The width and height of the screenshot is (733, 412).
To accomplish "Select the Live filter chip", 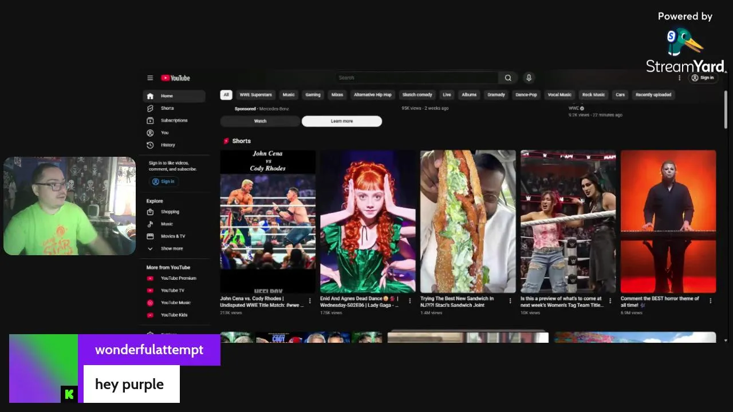I will [x=447, y=95].
